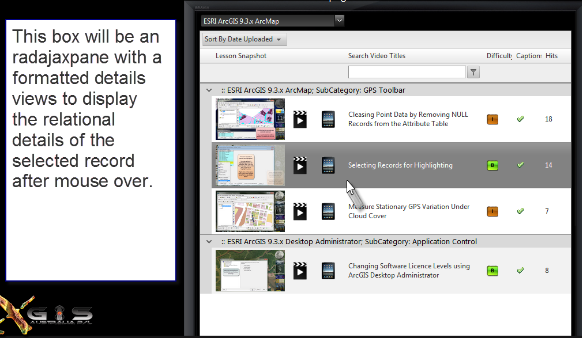
Task: Click the ESRI ArcGIS 9.3.x ArcMap GPS Toolbar group header text
Action: coord(313,90)
